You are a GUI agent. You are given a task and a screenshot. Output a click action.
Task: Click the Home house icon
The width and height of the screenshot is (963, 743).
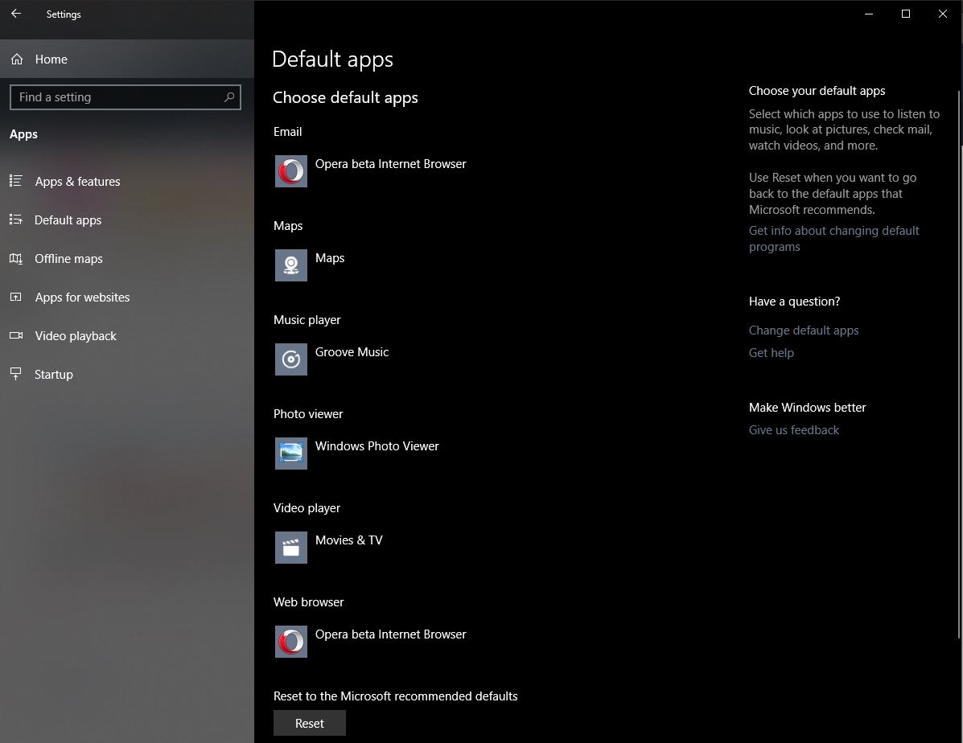(x=17, y=59)
